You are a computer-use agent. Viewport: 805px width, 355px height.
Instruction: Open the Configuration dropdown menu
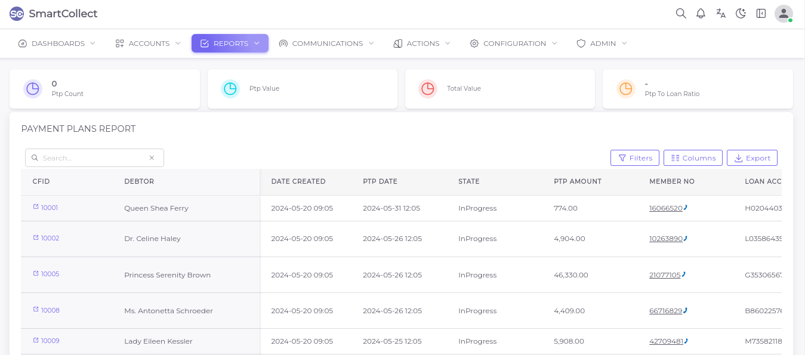click(x=513, y=44)
